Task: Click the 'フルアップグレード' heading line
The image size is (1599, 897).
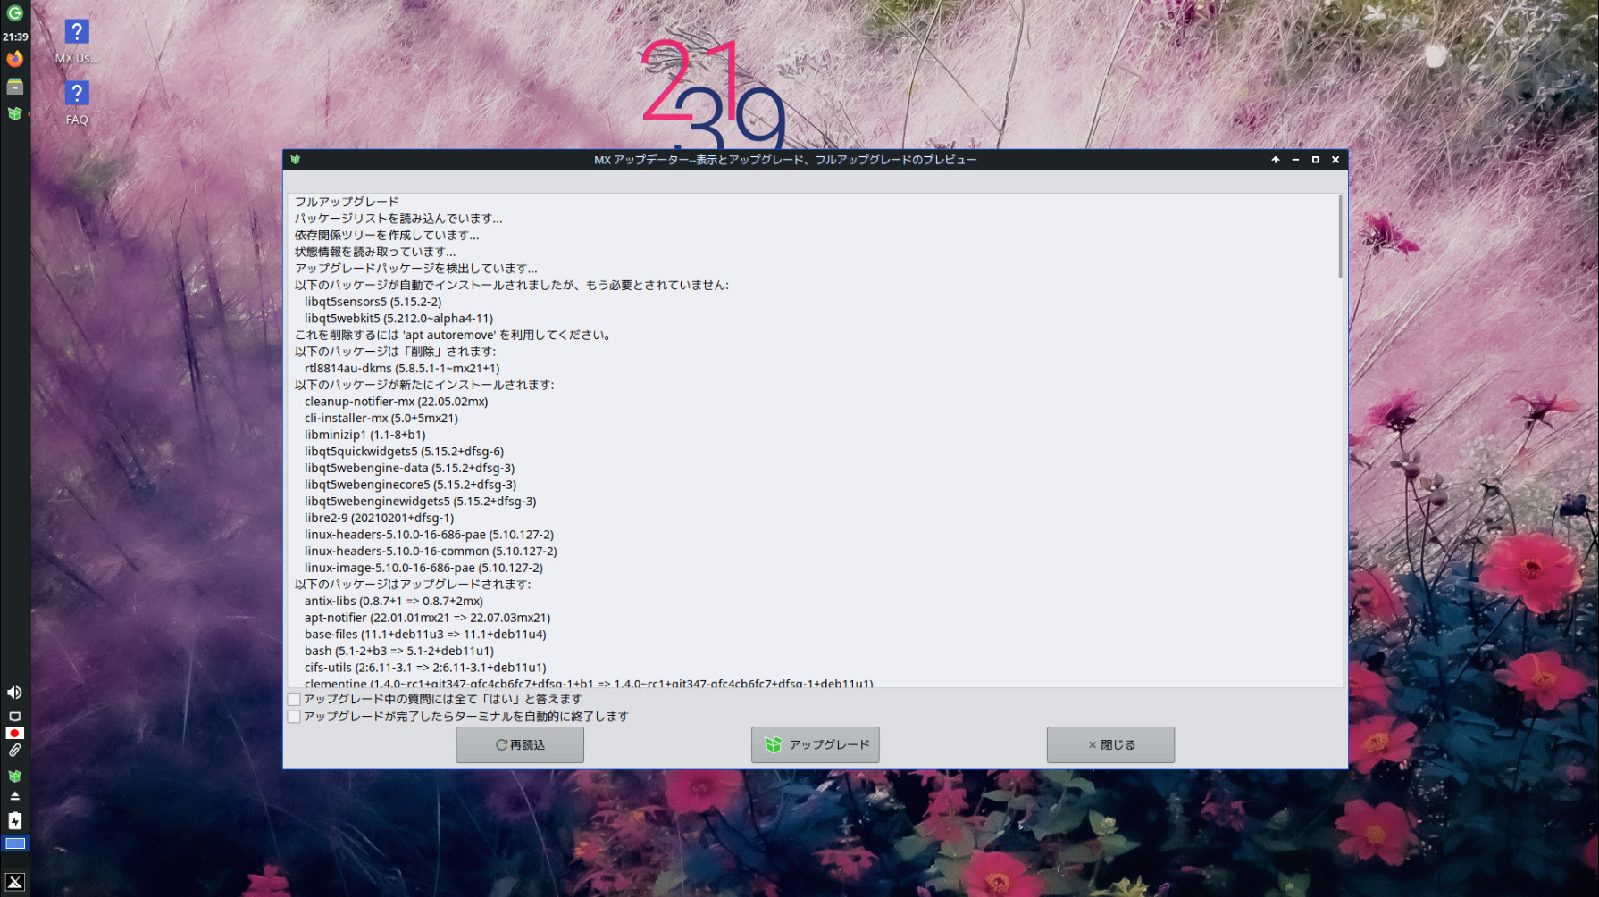Action: click(347, 202)
